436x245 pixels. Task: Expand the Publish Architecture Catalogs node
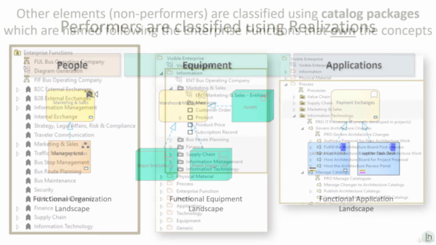tap(311, 191)
